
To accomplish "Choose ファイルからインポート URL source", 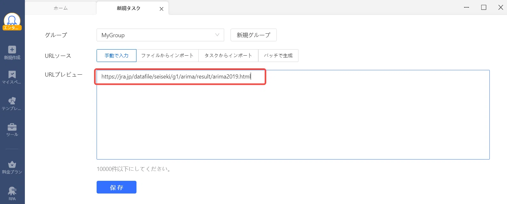I will [167, 56].
